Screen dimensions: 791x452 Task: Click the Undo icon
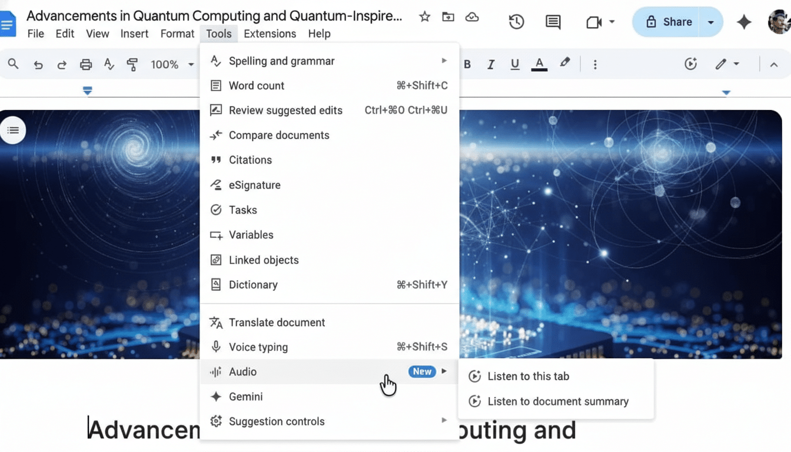pos(38,64)
